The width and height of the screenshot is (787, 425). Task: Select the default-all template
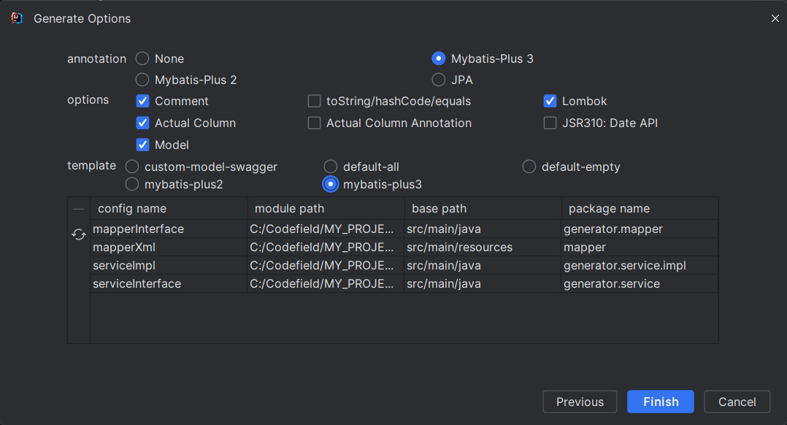click(x=331, y=167)
